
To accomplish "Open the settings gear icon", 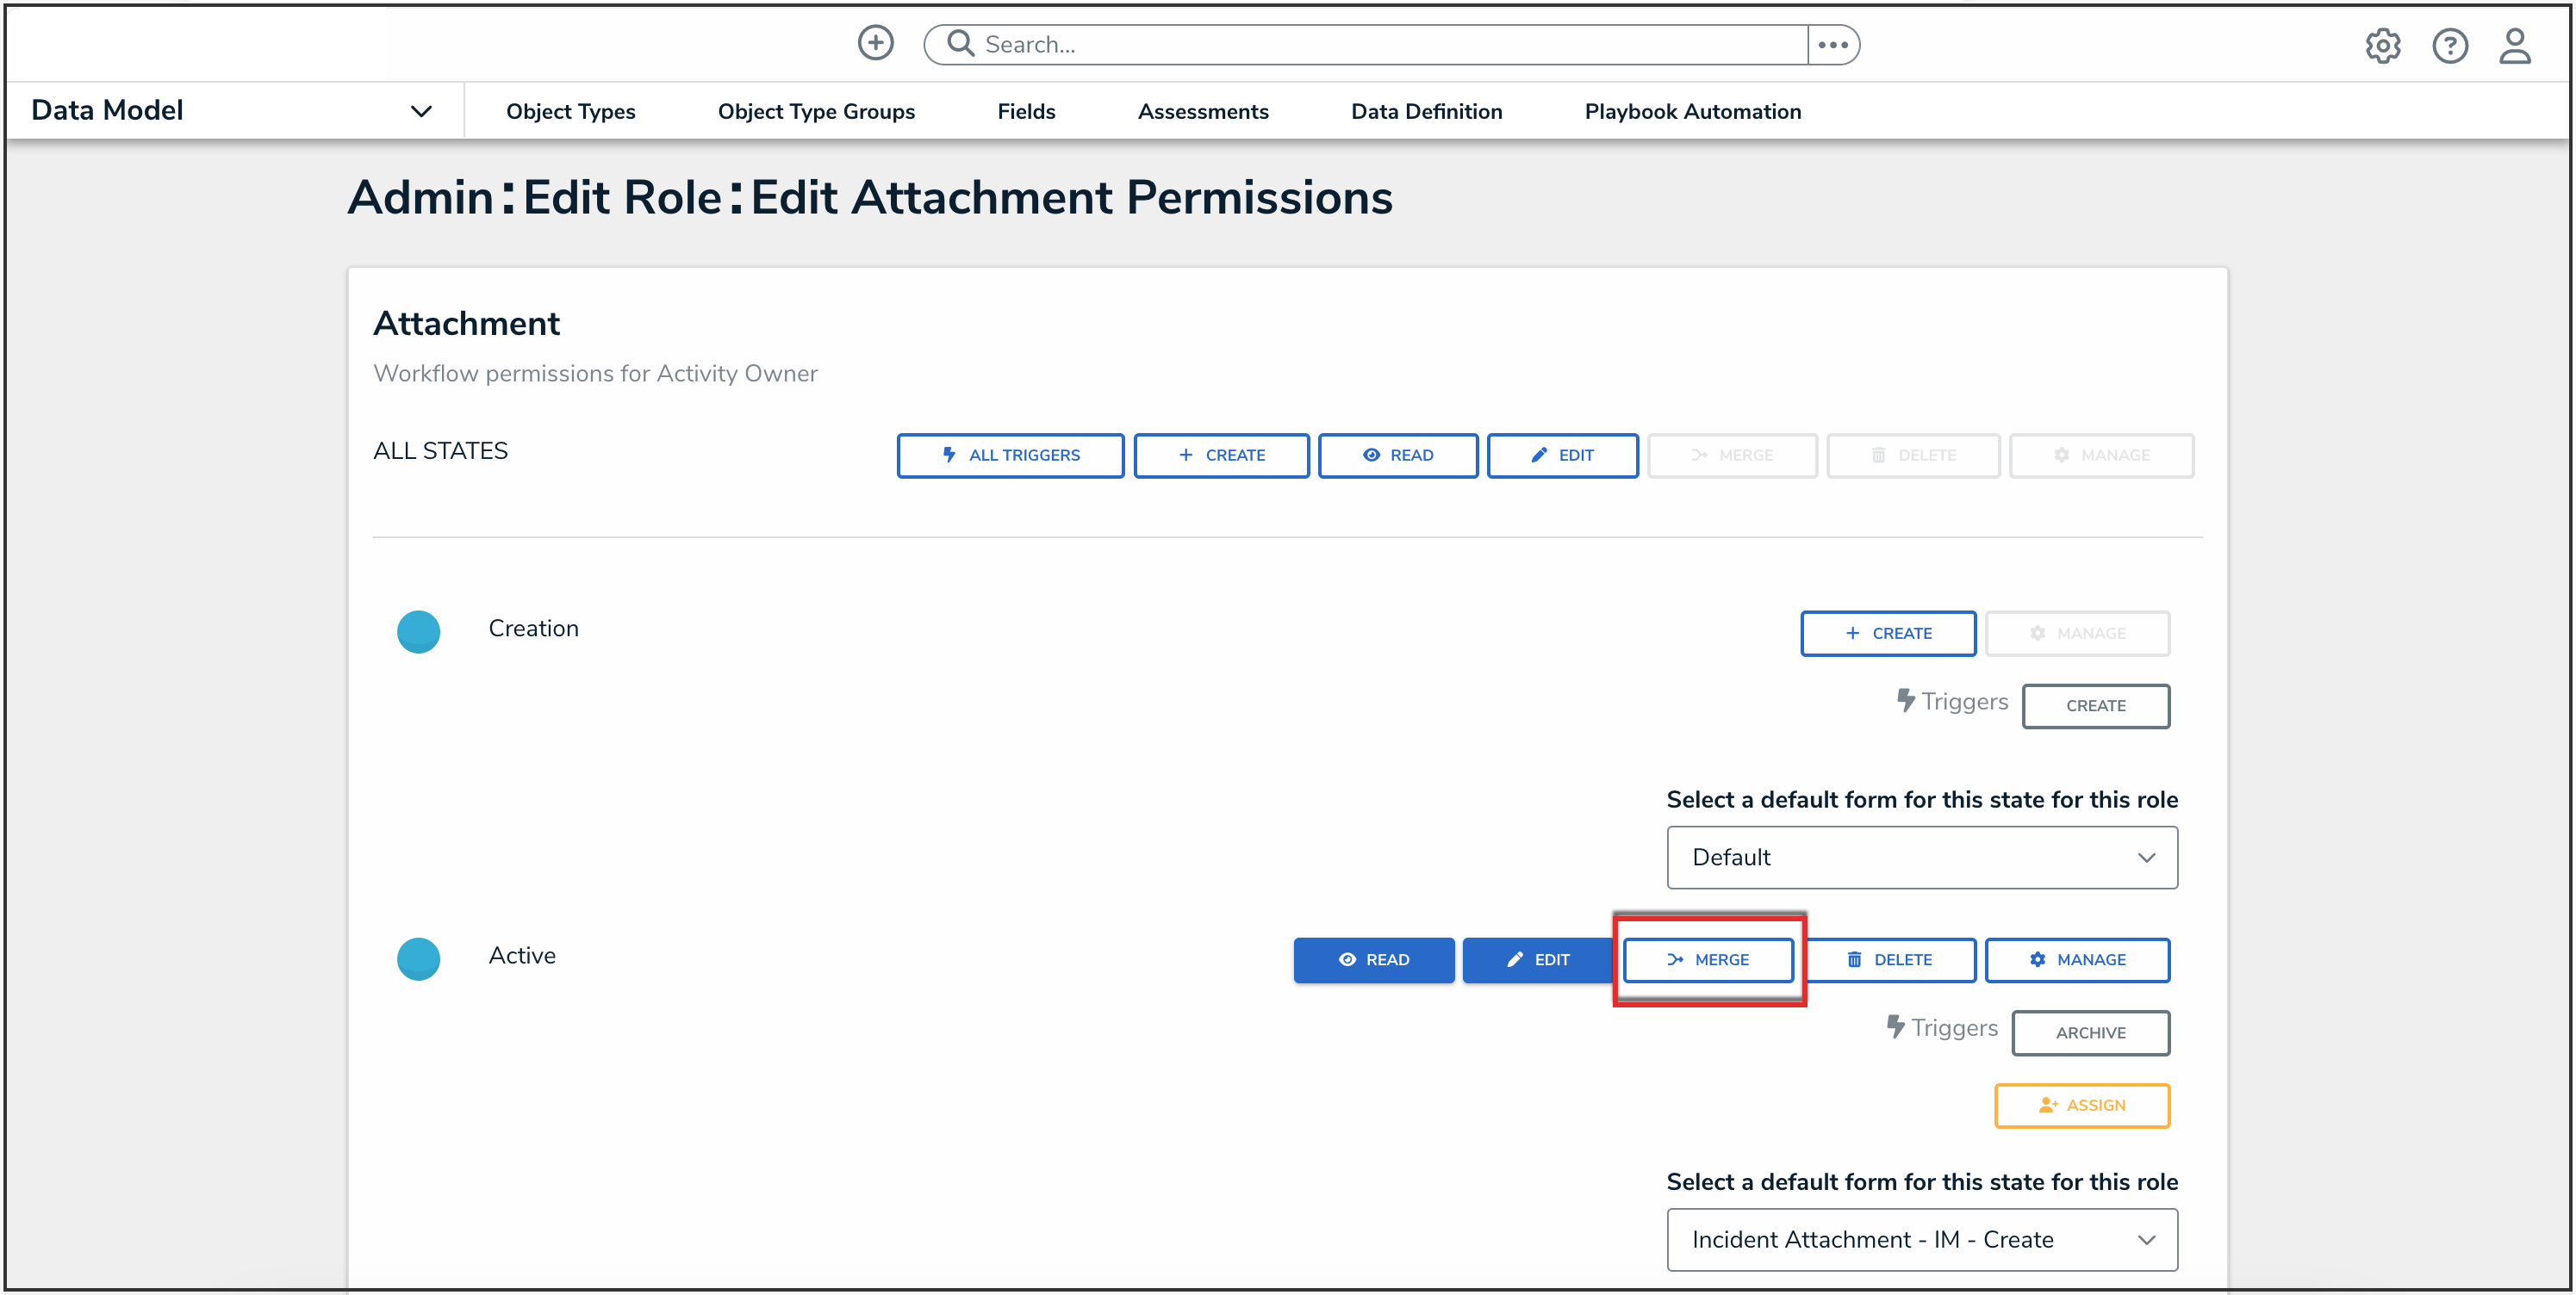I will tap(2382, 46).
